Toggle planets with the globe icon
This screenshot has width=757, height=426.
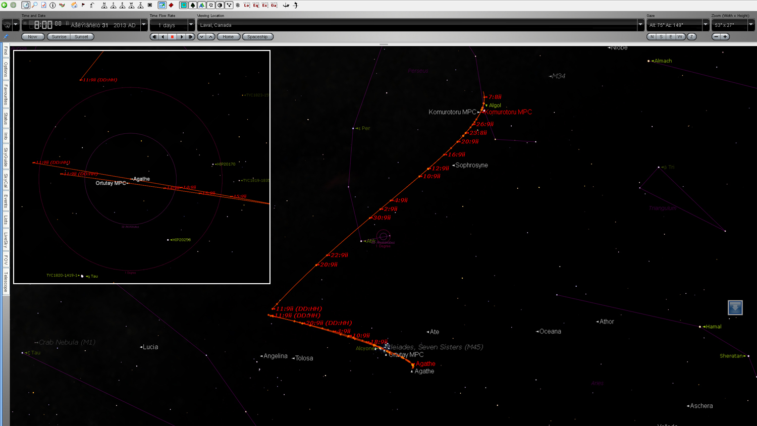pyautogui.click(x=220, y=5)
